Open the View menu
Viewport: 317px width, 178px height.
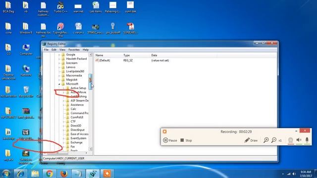(62, 49)
